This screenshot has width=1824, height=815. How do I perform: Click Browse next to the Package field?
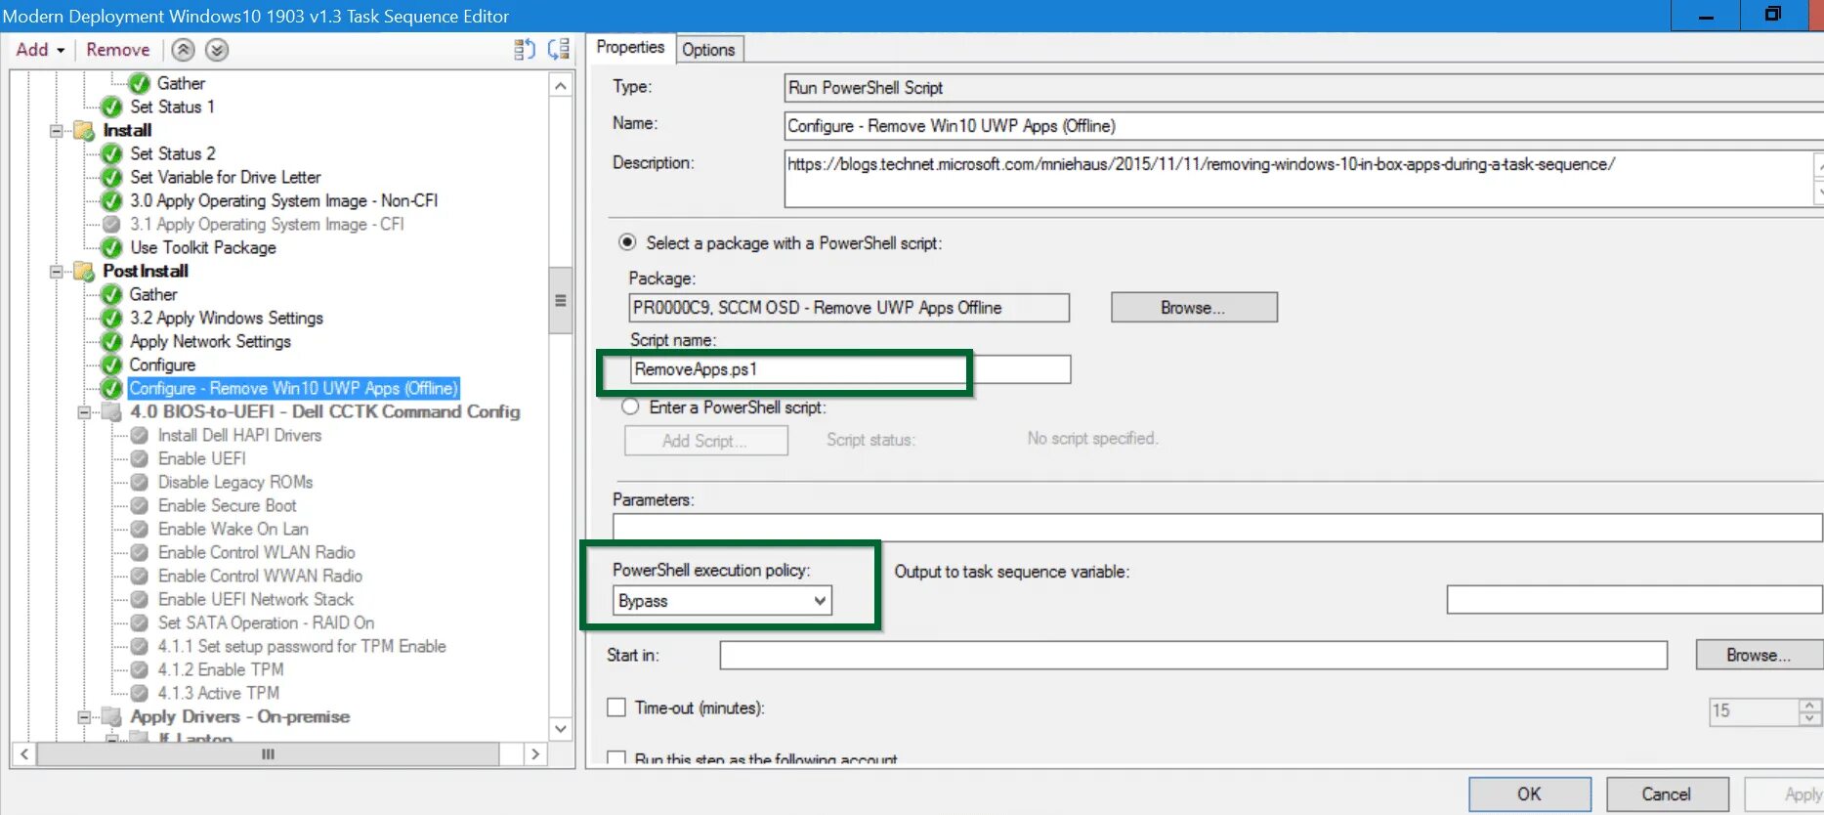pyautogui.click(x=1194, y=307)
